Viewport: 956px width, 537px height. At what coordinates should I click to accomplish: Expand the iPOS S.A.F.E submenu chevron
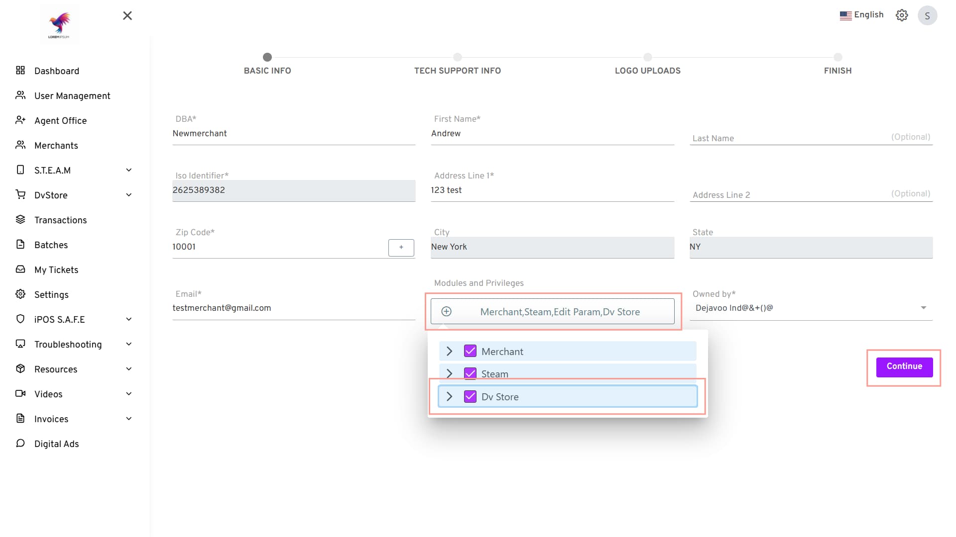pos(129,319)
